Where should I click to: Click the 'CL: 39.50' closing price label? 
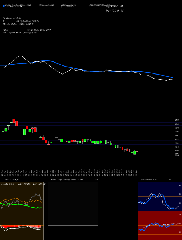(x=67, y=7)
